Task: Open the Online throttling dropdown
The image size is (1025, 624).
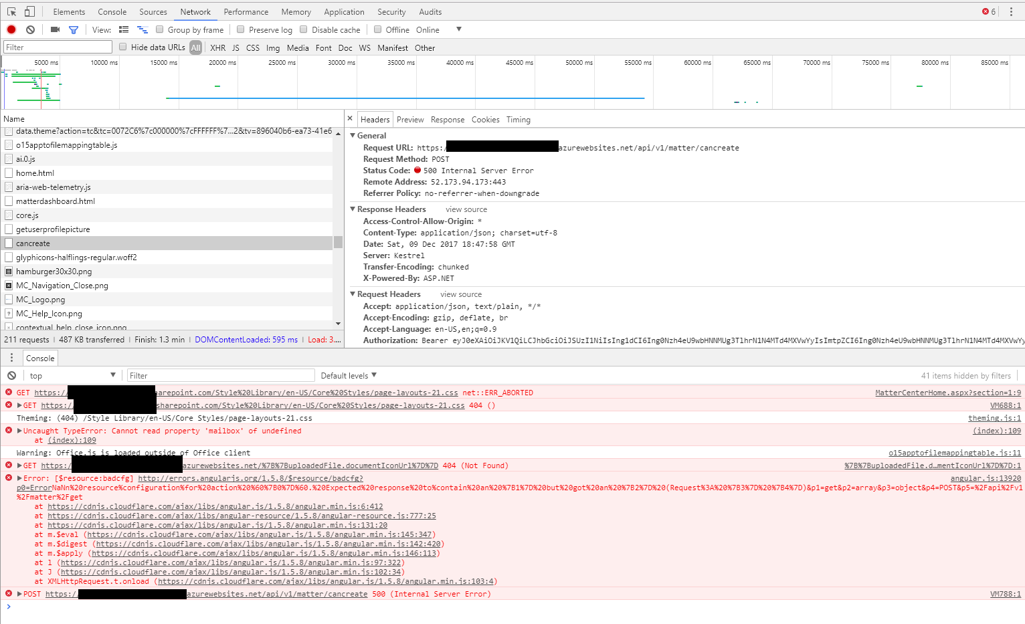Action: (x=438, y=29)
